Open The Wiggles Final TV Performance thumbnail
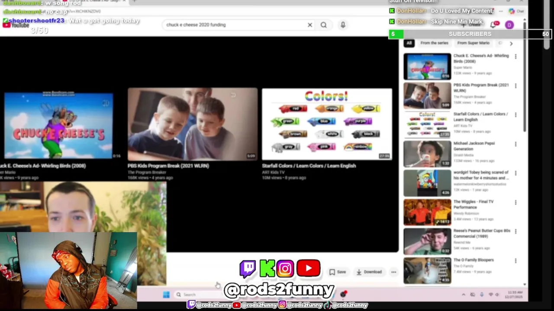This screenshot has height=311, width=554. [427, 212]
